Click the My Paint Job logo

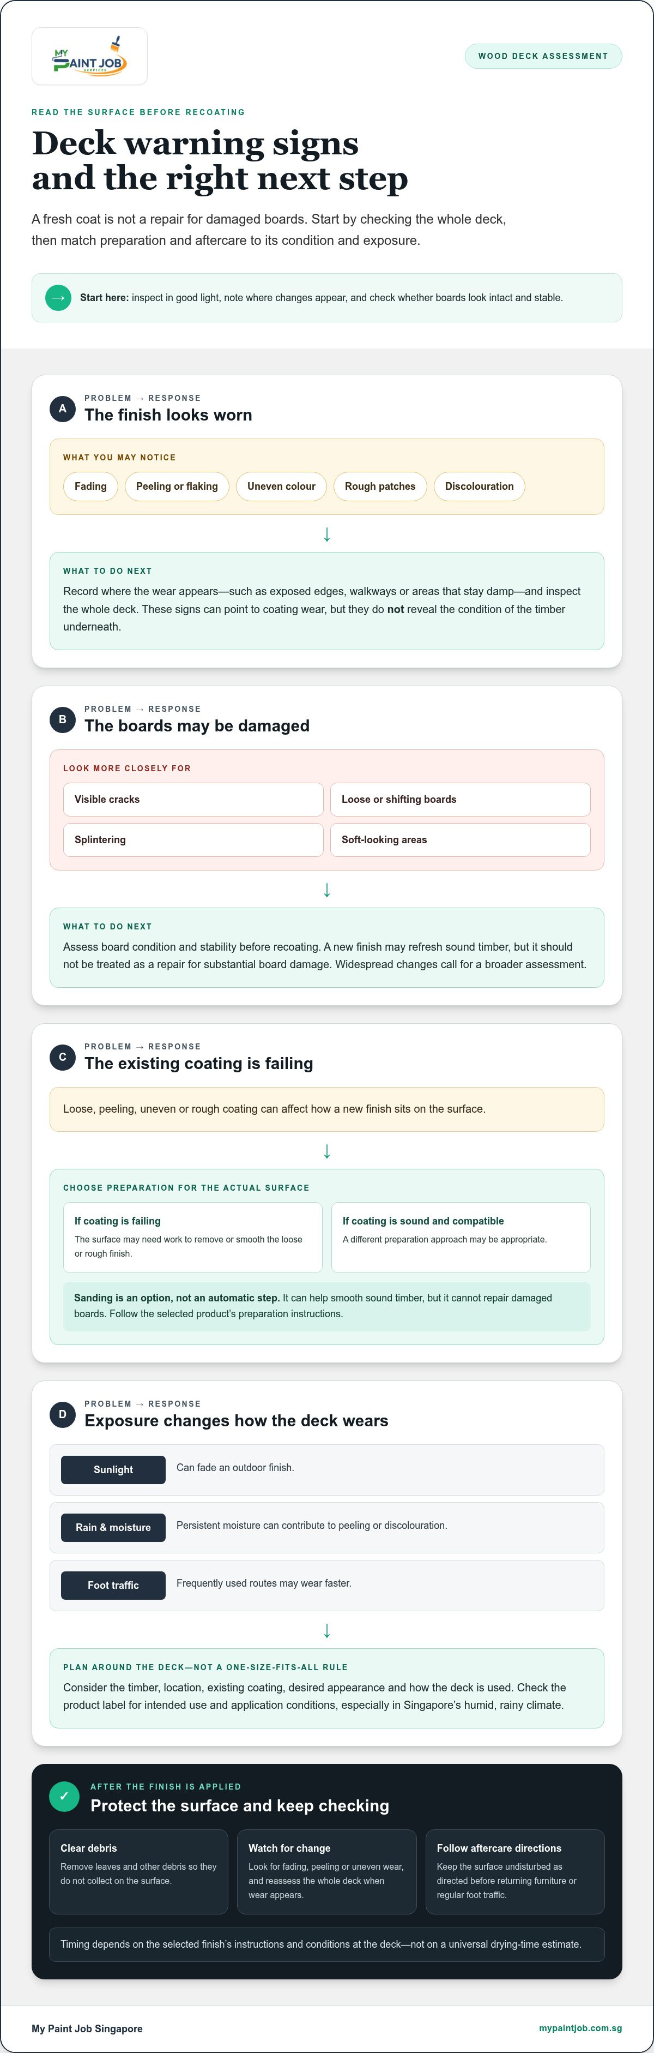click(89, 57)
